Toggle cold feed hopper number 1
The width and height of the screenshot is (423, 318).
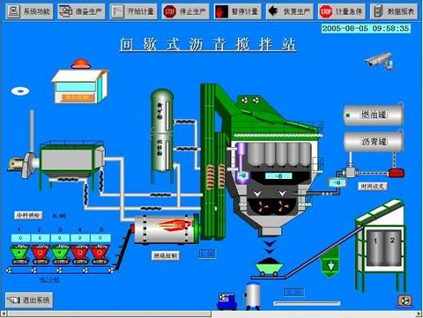click(x=20, y=254)
